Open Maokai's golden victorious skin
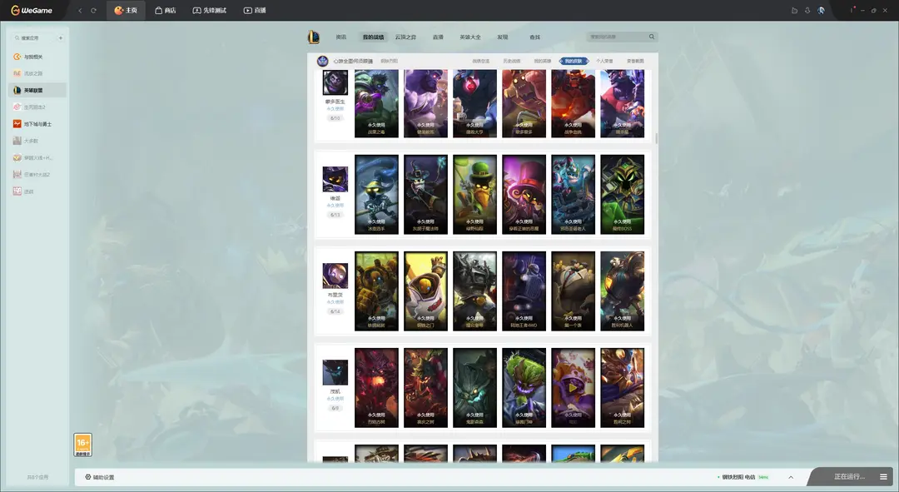This screenshot has height=492, width=899. pos(622,388)
